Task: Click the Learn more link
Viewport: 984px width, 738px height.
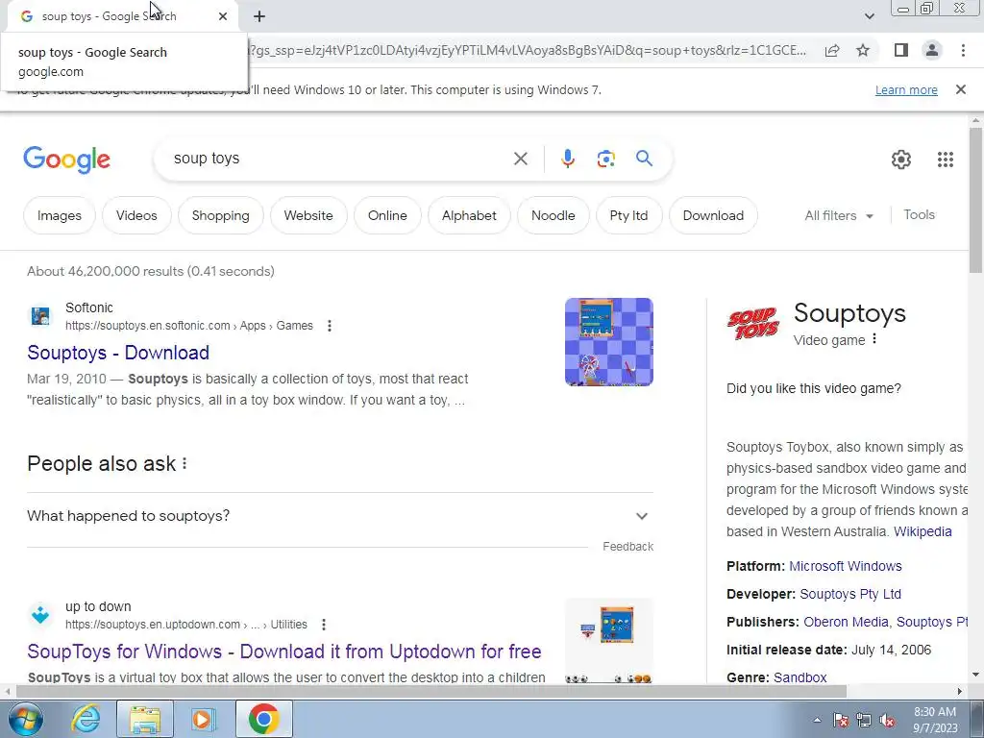Action: click(x=906, y=89)
